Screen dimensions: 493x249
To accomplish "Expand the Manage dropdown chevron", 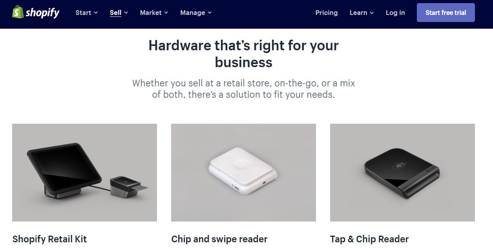I will (x=210, y=13).
